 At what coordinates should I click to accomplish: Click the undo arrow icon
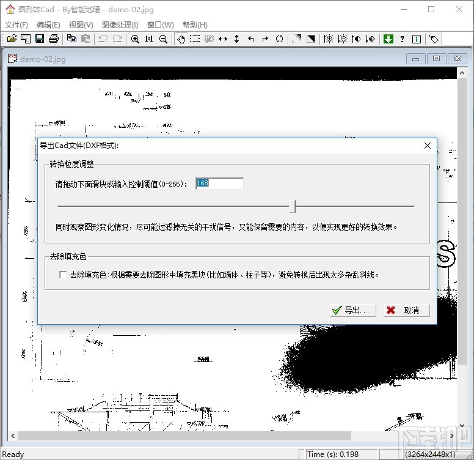click(x=103, y=39)
